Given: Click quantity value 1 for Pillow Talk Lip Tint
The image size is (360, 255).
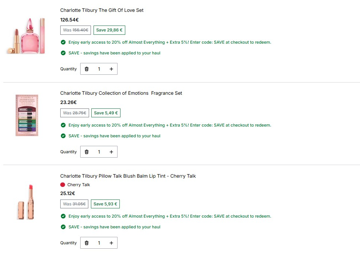Looking at the screenshot, I should [x=99, y=243].
